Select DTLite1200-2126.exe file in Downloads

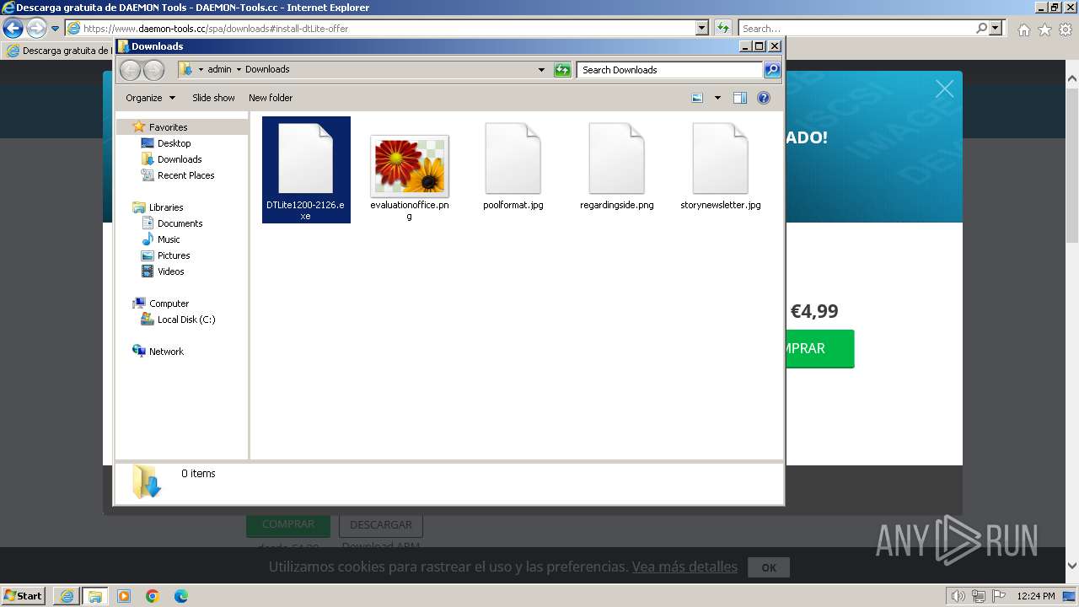coord(306,169)
